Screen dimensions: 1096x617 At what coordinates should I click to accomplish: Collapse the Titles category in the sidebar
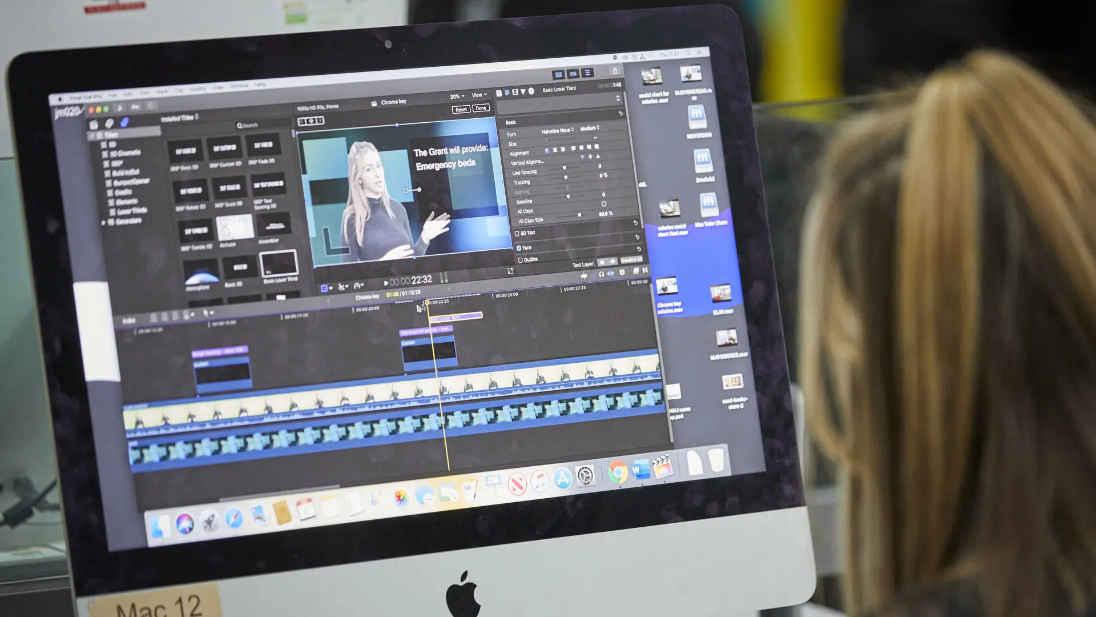pyautogui.click(x=91, y=136)
